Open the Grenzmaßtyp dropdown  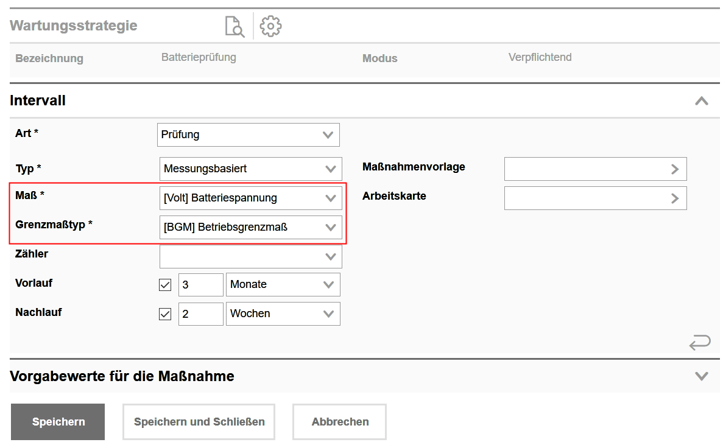tap(250, 227)
